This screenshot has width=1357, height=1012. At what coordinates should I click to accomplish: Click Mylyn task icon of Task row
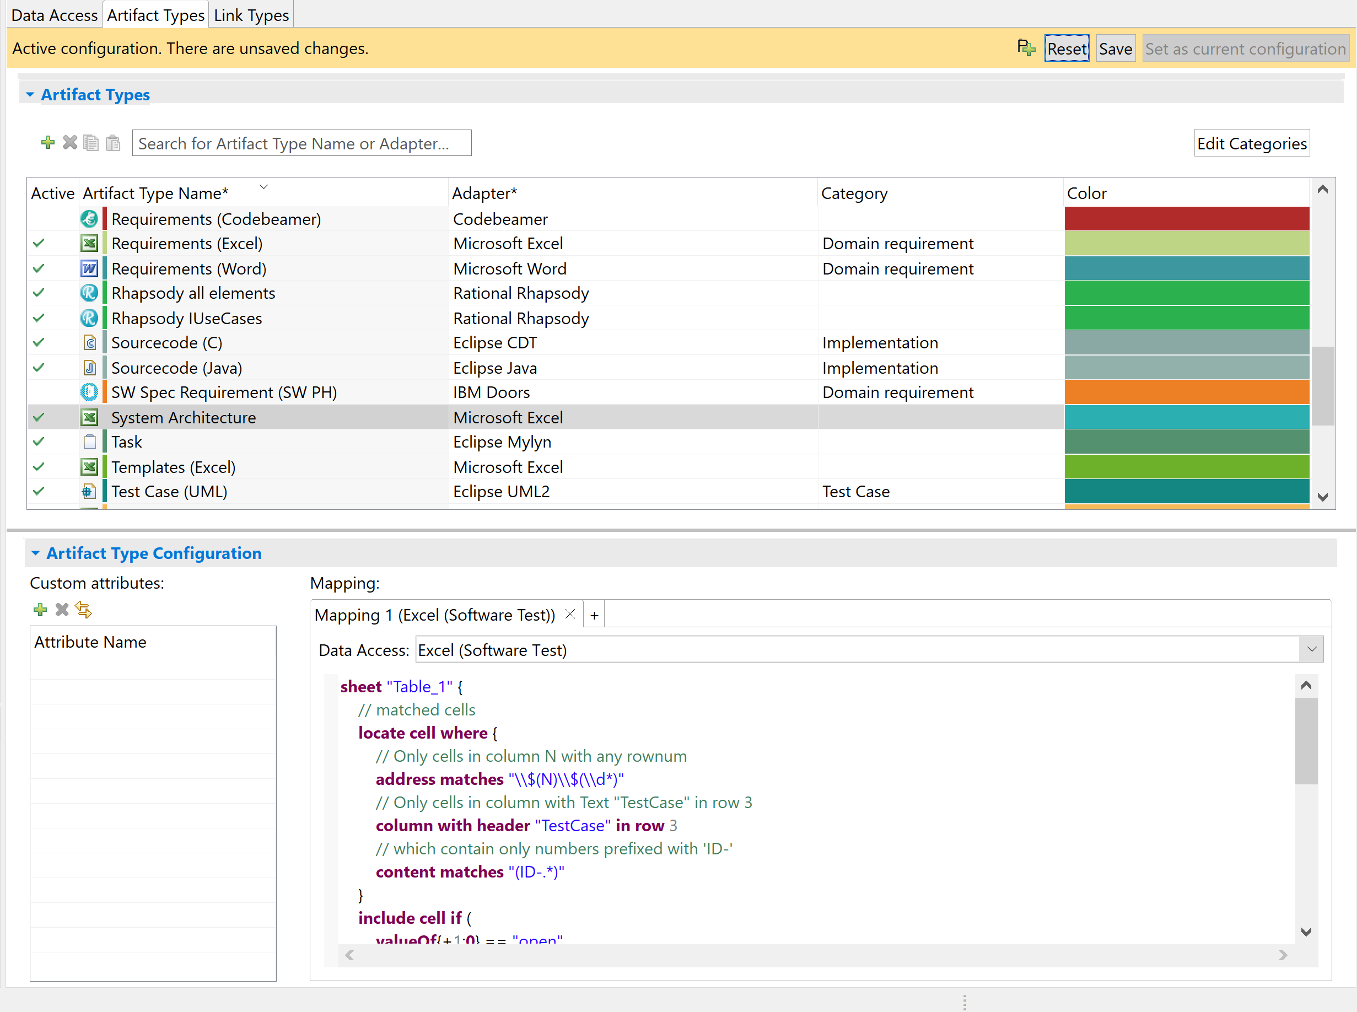coord(89,442)
